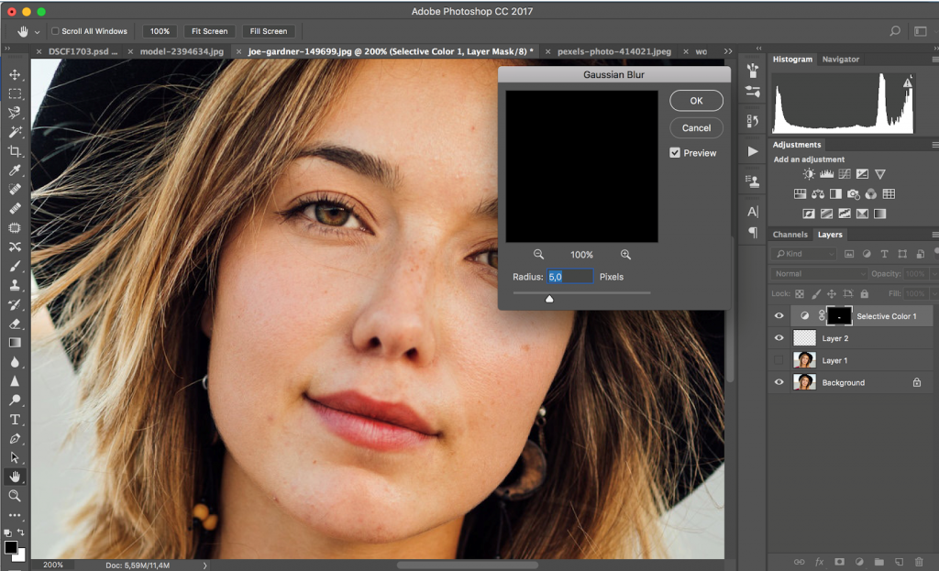The image size is (939, 571).
Task: Pick the Eyedropper tool
Action: [x=15, y=170]
